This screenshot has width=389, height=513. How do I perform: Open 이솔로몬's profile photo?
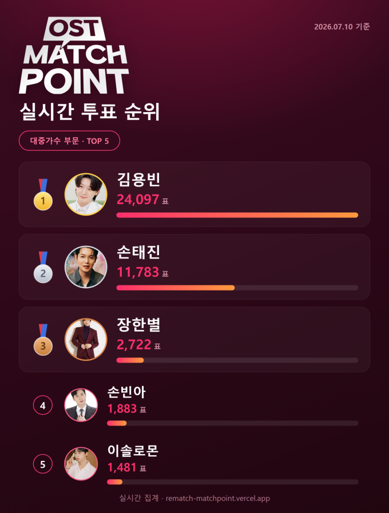81,464
